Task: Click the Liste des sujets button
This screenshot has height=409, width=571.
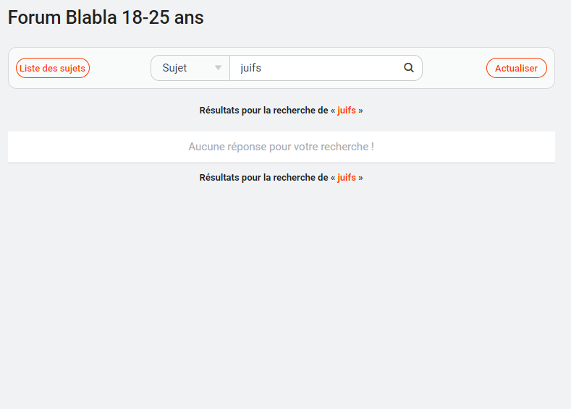Action: pos(53,68)
